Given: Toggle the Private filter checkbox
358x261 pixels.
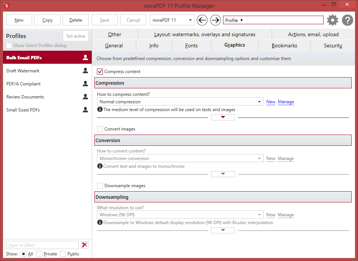Looking at the screenshot, I should pyautogui.click(x=39, y=254).
